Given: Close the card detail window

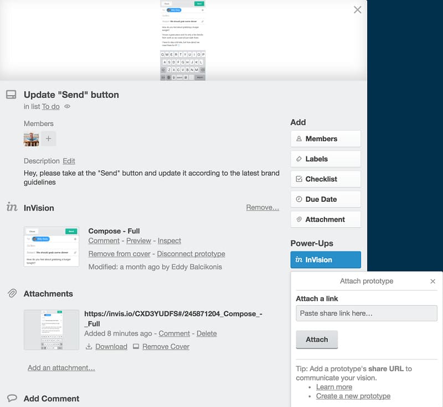Looking at the screenshot, I should (x=357, y=10).
